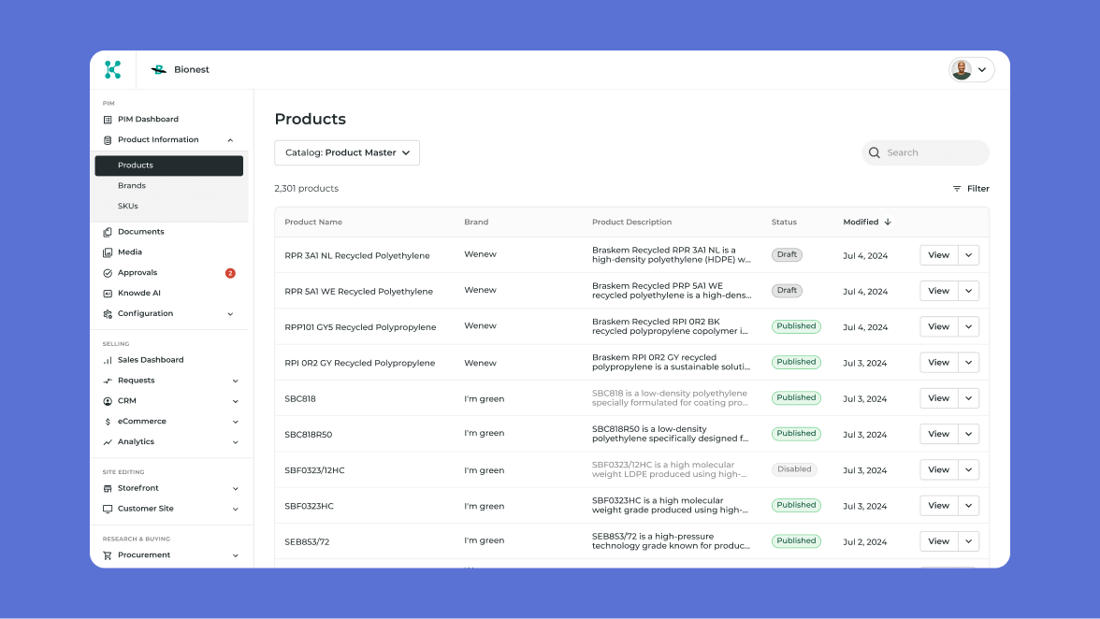Open the Documents section icon
This screenshot has width=1100, height=619.
click(108, 232)
